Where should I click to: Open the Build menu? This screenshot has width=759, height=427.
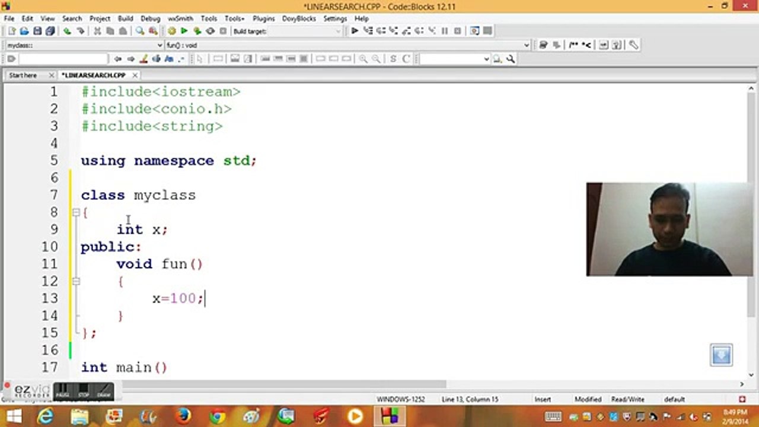[x=125, y=18]
